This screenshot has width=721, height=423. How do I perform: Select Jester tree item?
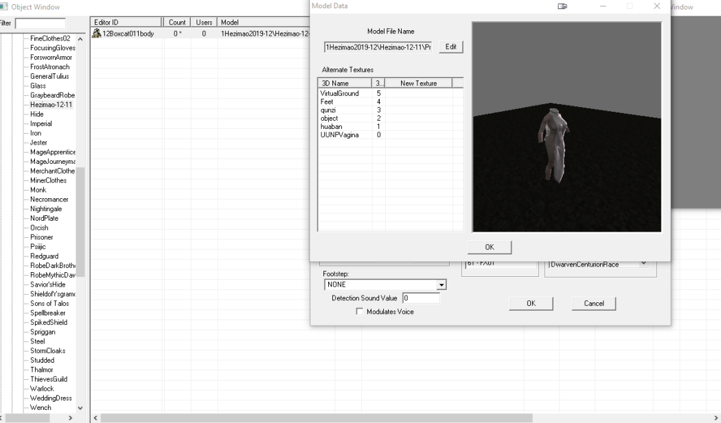point(38,143)
